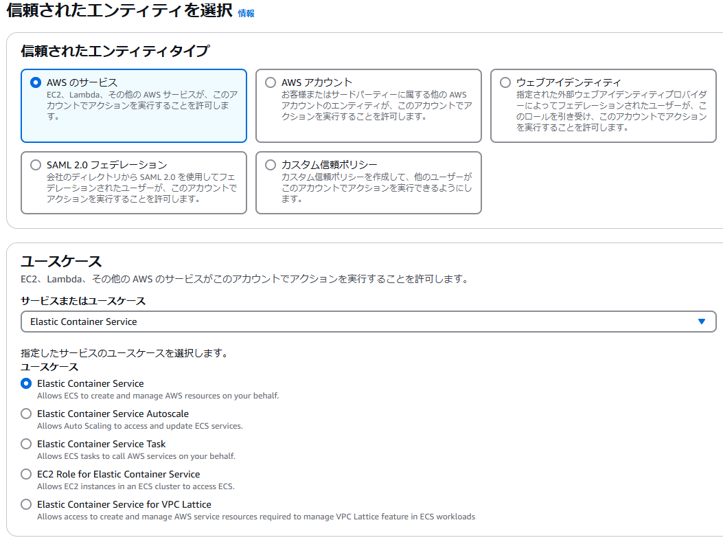Click the SAML 2.0 card description text
Screen dimensions: 723x540
click(141, 188)
